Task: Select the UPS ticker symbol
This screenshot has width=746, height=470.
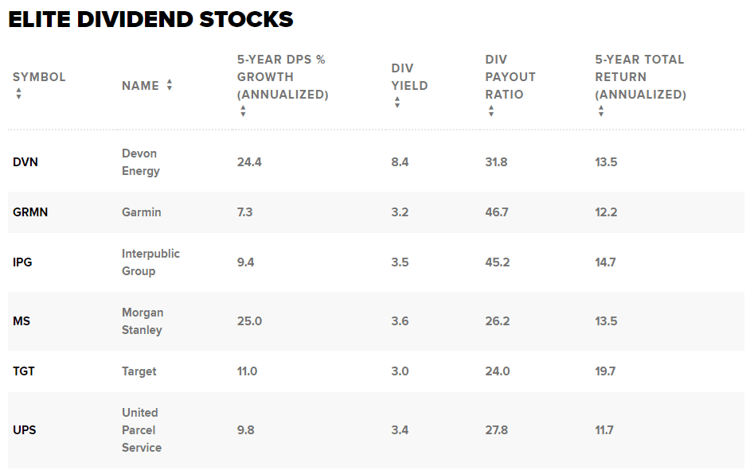Action: (25, 430)
